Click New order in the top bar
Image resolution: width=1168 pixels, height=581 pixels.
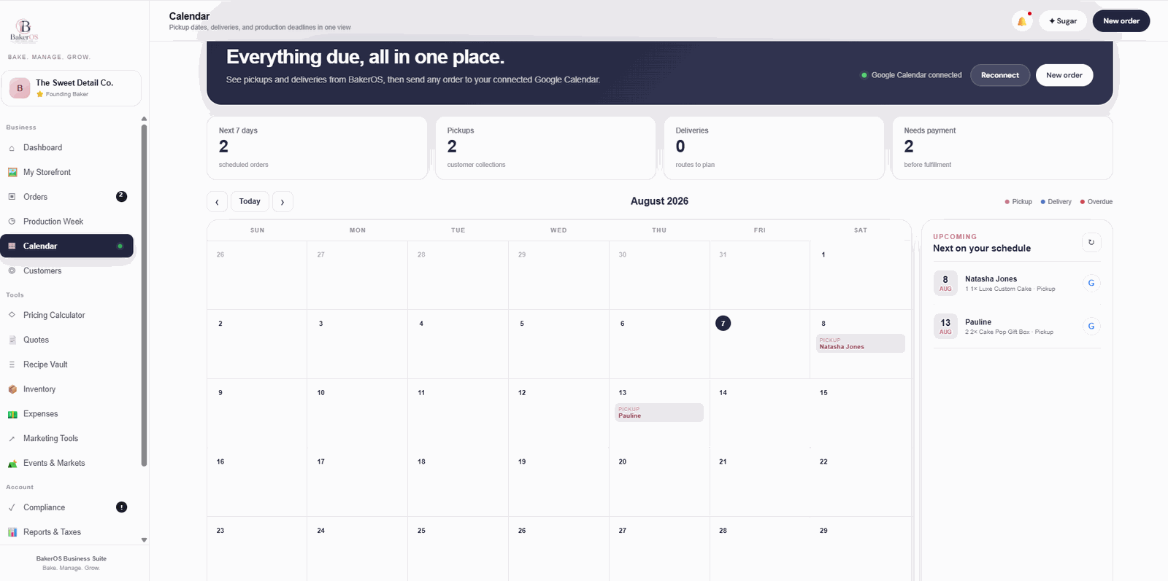[x=1121, y=21]
